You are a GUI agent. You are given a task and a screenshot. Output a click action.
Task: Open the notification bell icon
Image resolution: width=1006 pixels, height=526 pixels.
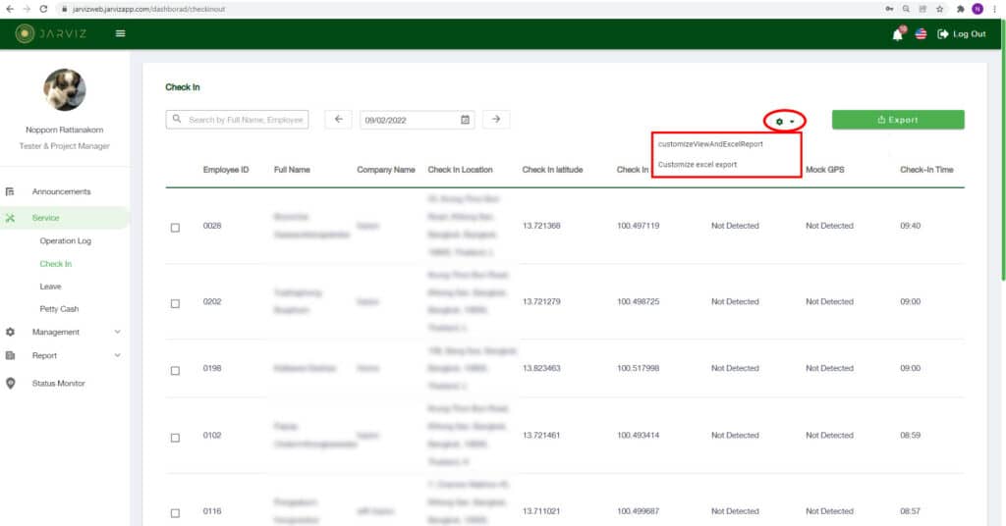pos(897,34)
